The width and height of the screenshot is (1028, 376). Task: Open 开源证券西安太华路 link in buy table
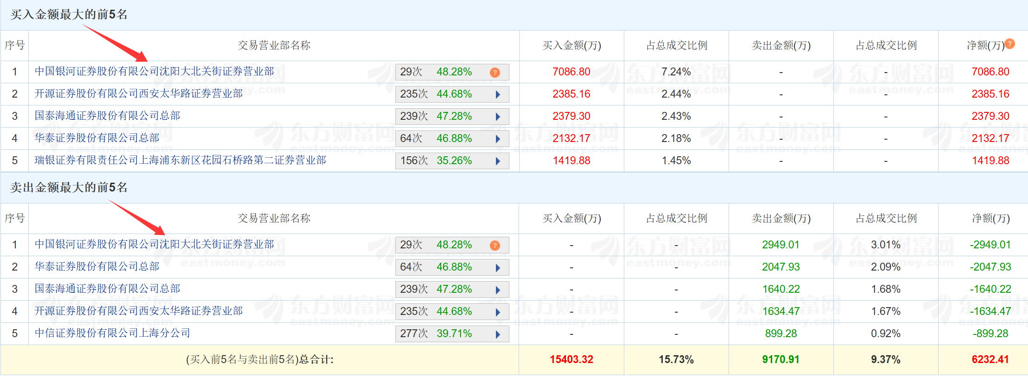(x=139, y=93)
